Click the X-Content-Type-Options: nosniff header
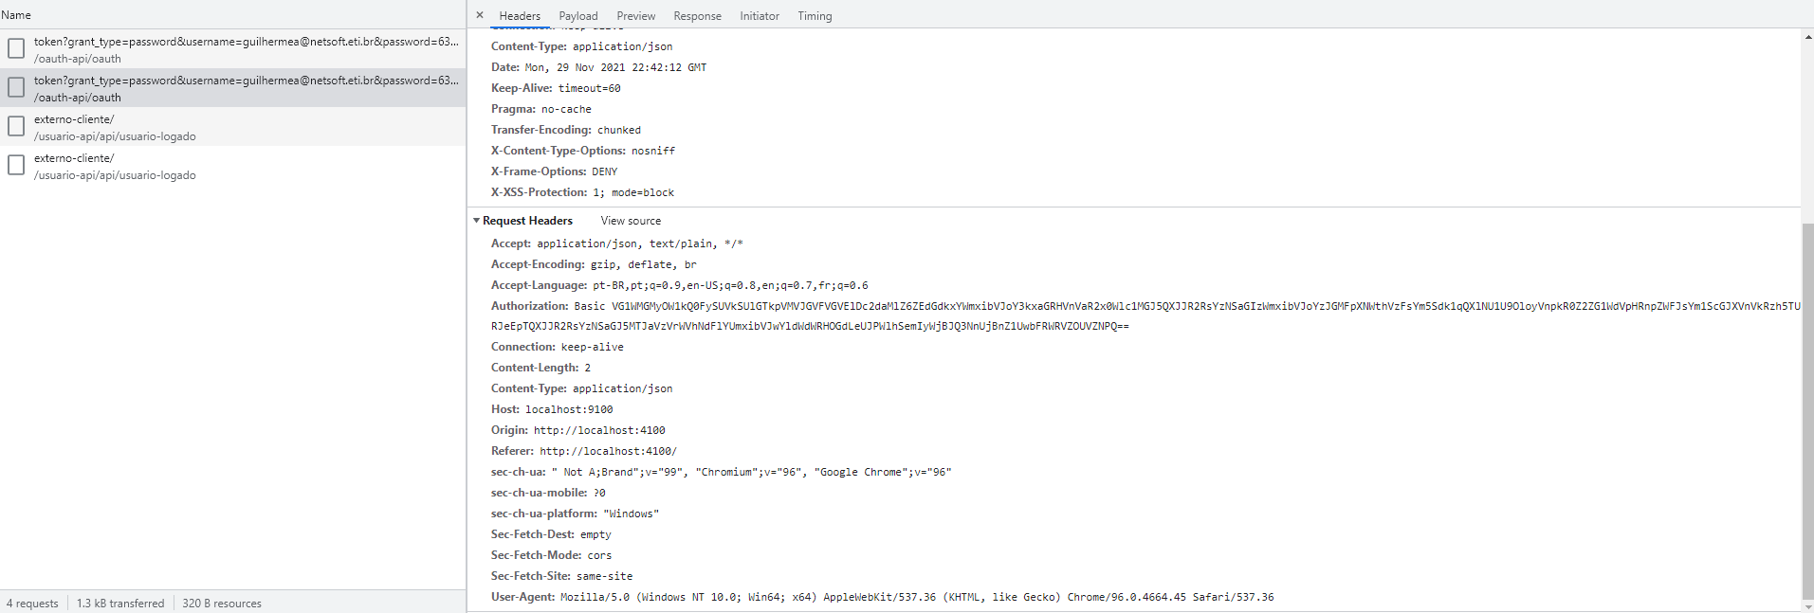This screenshot has width=1814, height=613. coord(583,151)
